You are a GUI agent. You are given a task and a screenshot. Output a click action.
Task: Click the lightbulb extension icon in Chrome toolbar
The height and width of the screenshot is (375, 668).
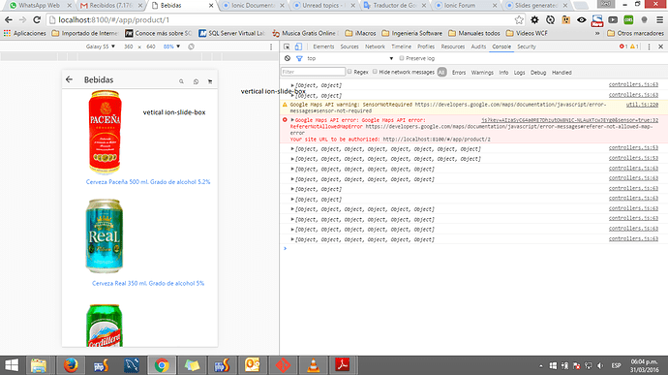click(x=644, y=20)
